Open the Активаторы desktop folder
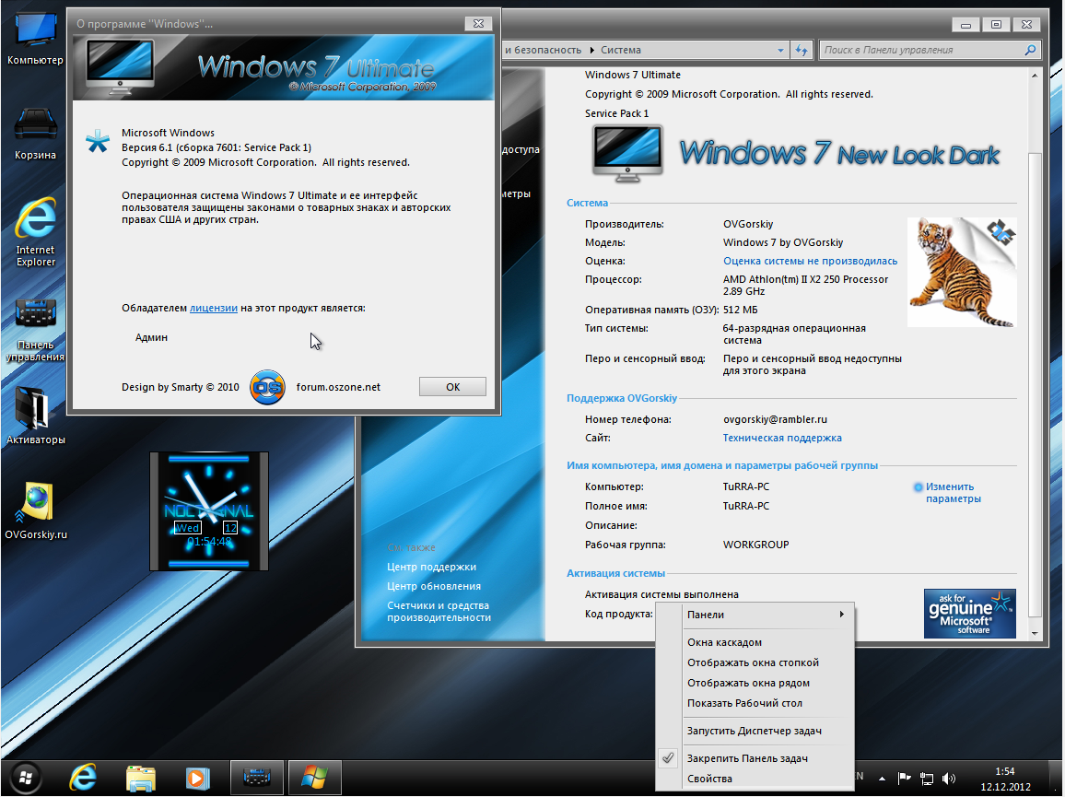 click(x=35, y=410)
